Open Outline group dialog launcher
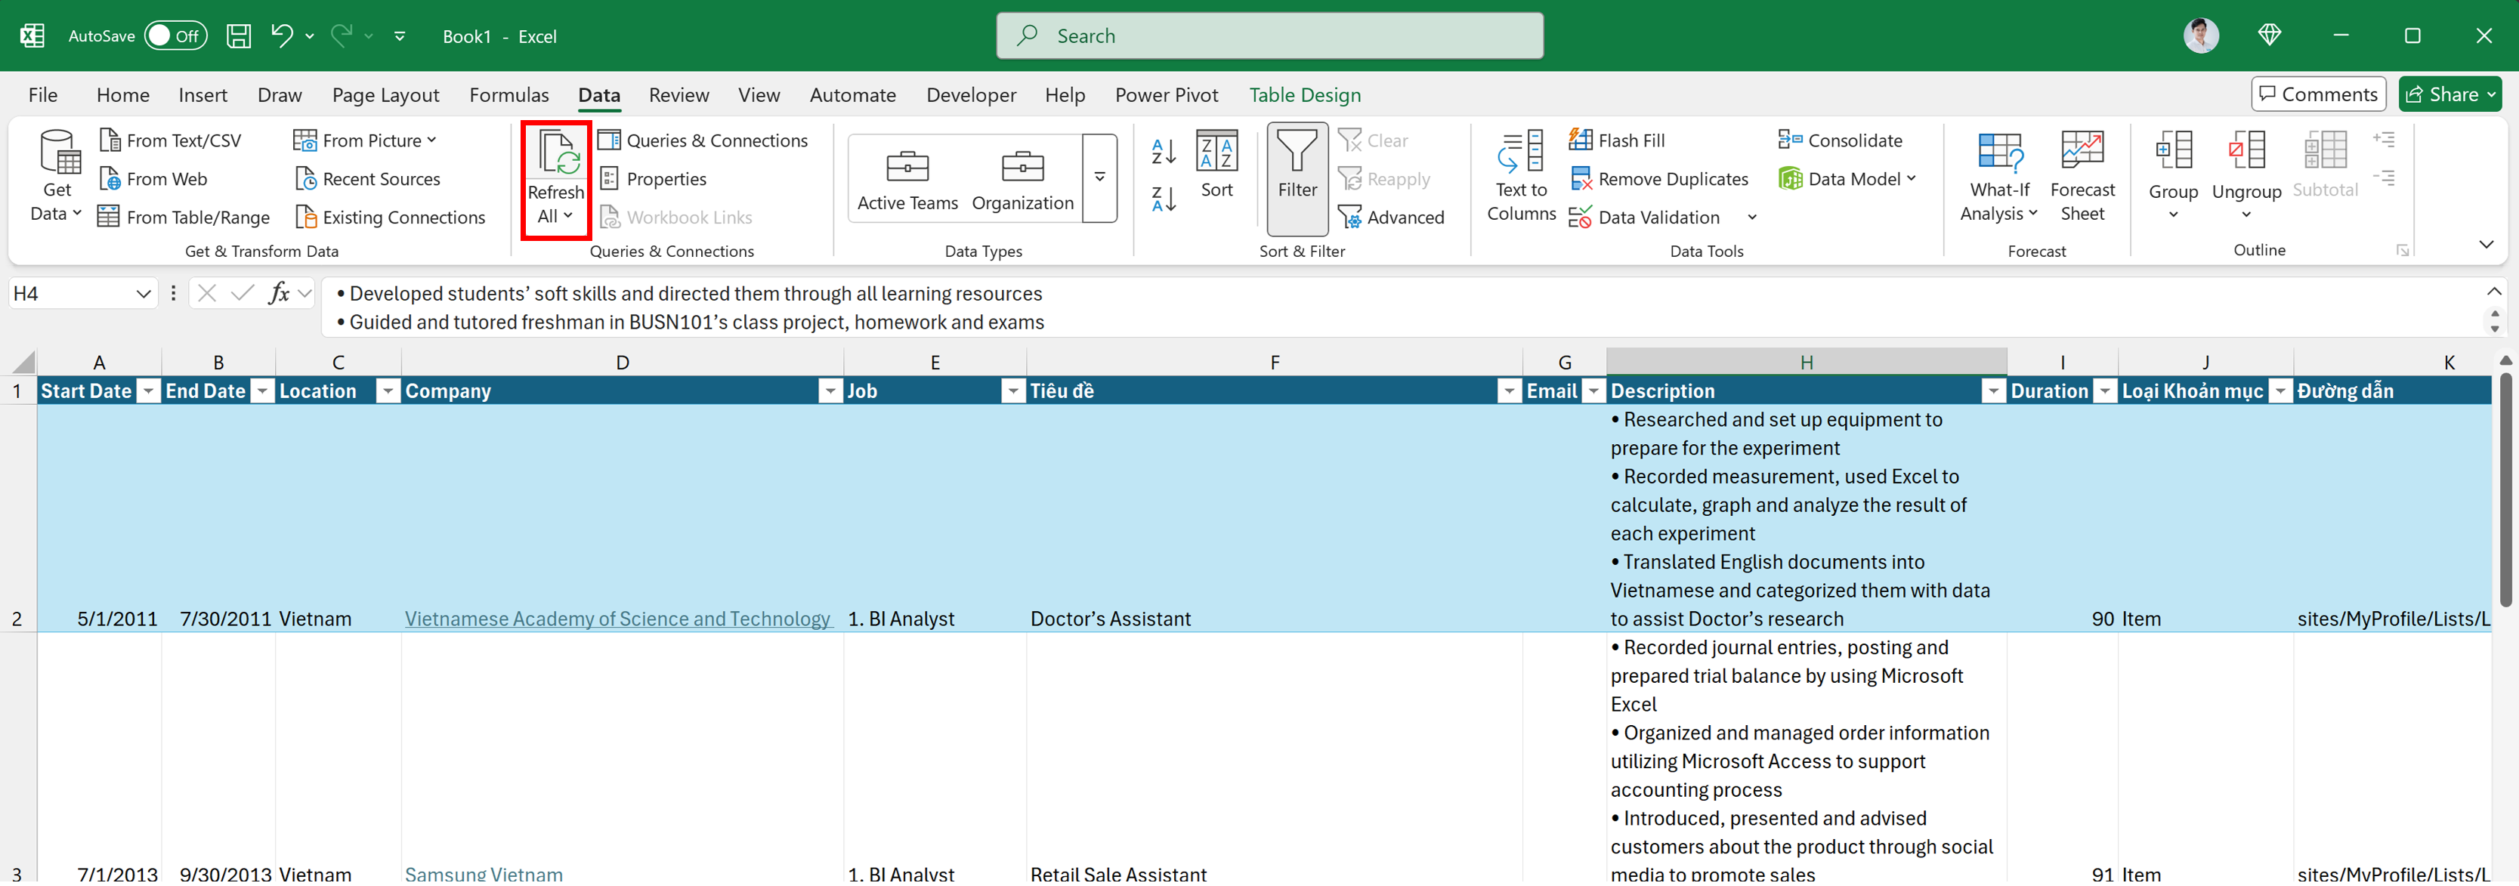Viewport: 2519px width, 886px height. click(x=2402, y=250)
